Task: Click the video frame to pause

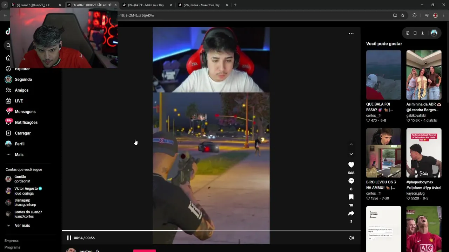Action: pos(211,136)
